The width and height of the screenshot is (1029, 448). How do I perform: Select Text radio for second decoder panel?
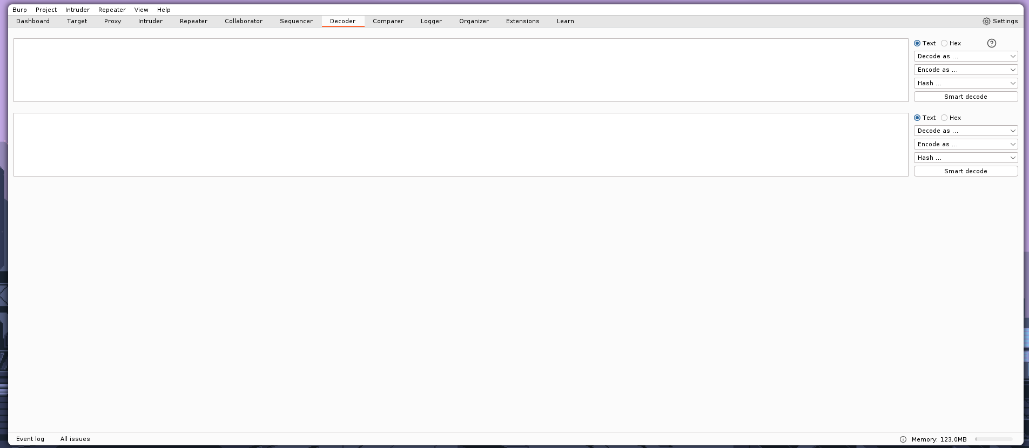(917, 118)
